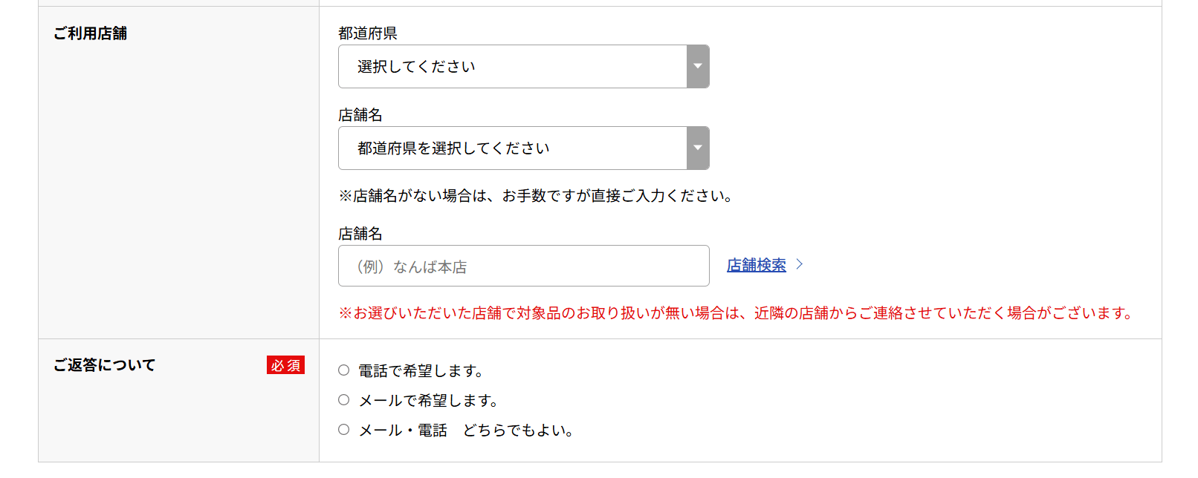
Task: Open the 店舗検索 store search link
Action: point(756,265)
